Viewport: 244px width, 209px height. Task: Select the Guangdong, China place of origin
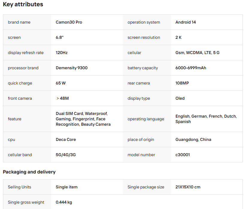(x=193, y=140)
